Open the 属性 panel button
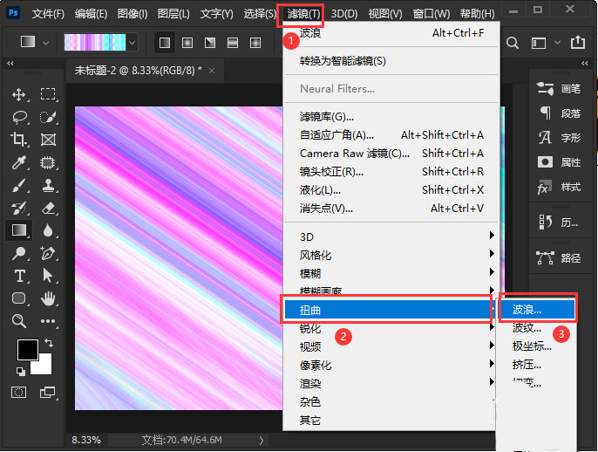 (558, 162)
